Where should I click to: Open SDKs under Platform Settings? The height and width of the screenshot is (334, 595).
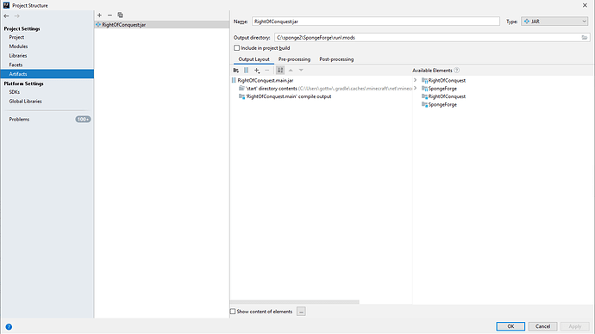pyautogui.click(x=15, y=92)
